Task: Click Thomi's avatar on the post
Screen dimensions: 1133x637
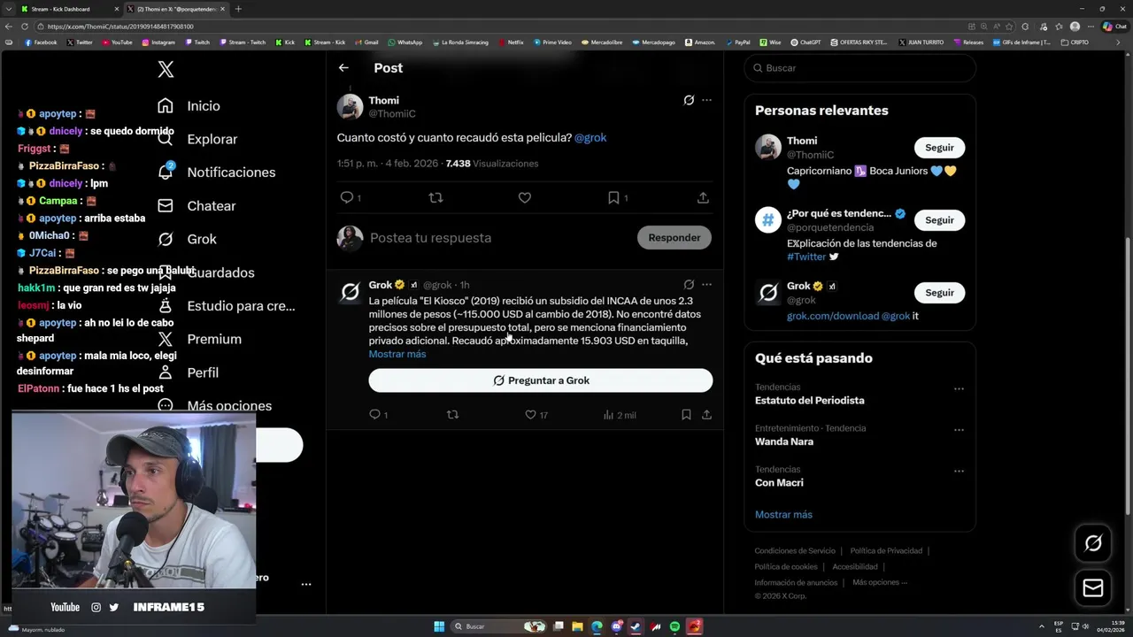Action: pyautogui.click(x=350, y=106)
